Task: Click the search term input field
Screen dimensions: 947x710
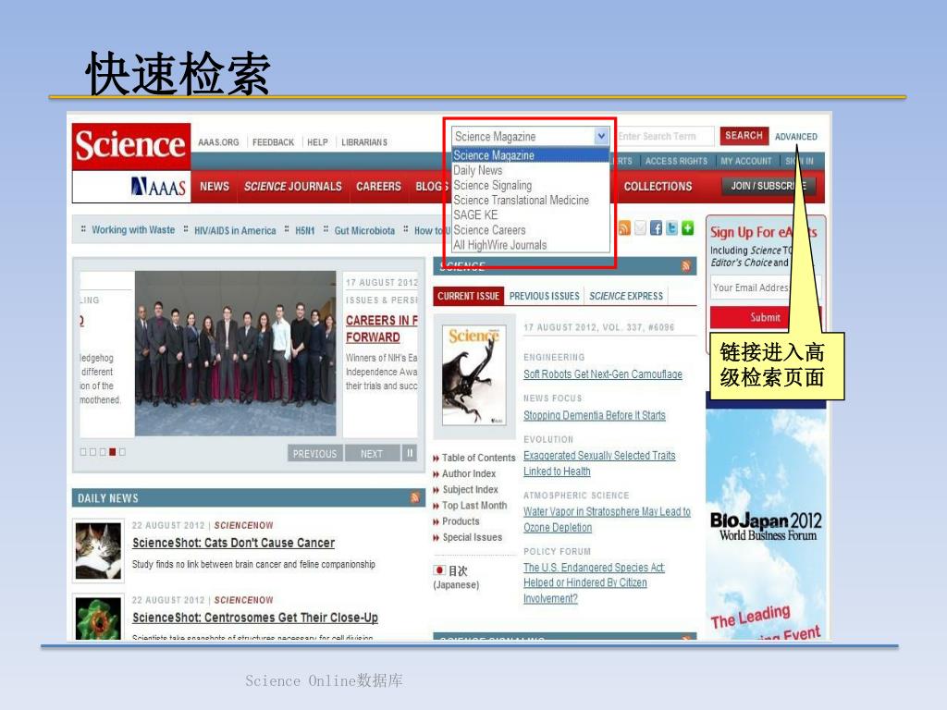Action: pyautogui.click(x=664, y=137)
